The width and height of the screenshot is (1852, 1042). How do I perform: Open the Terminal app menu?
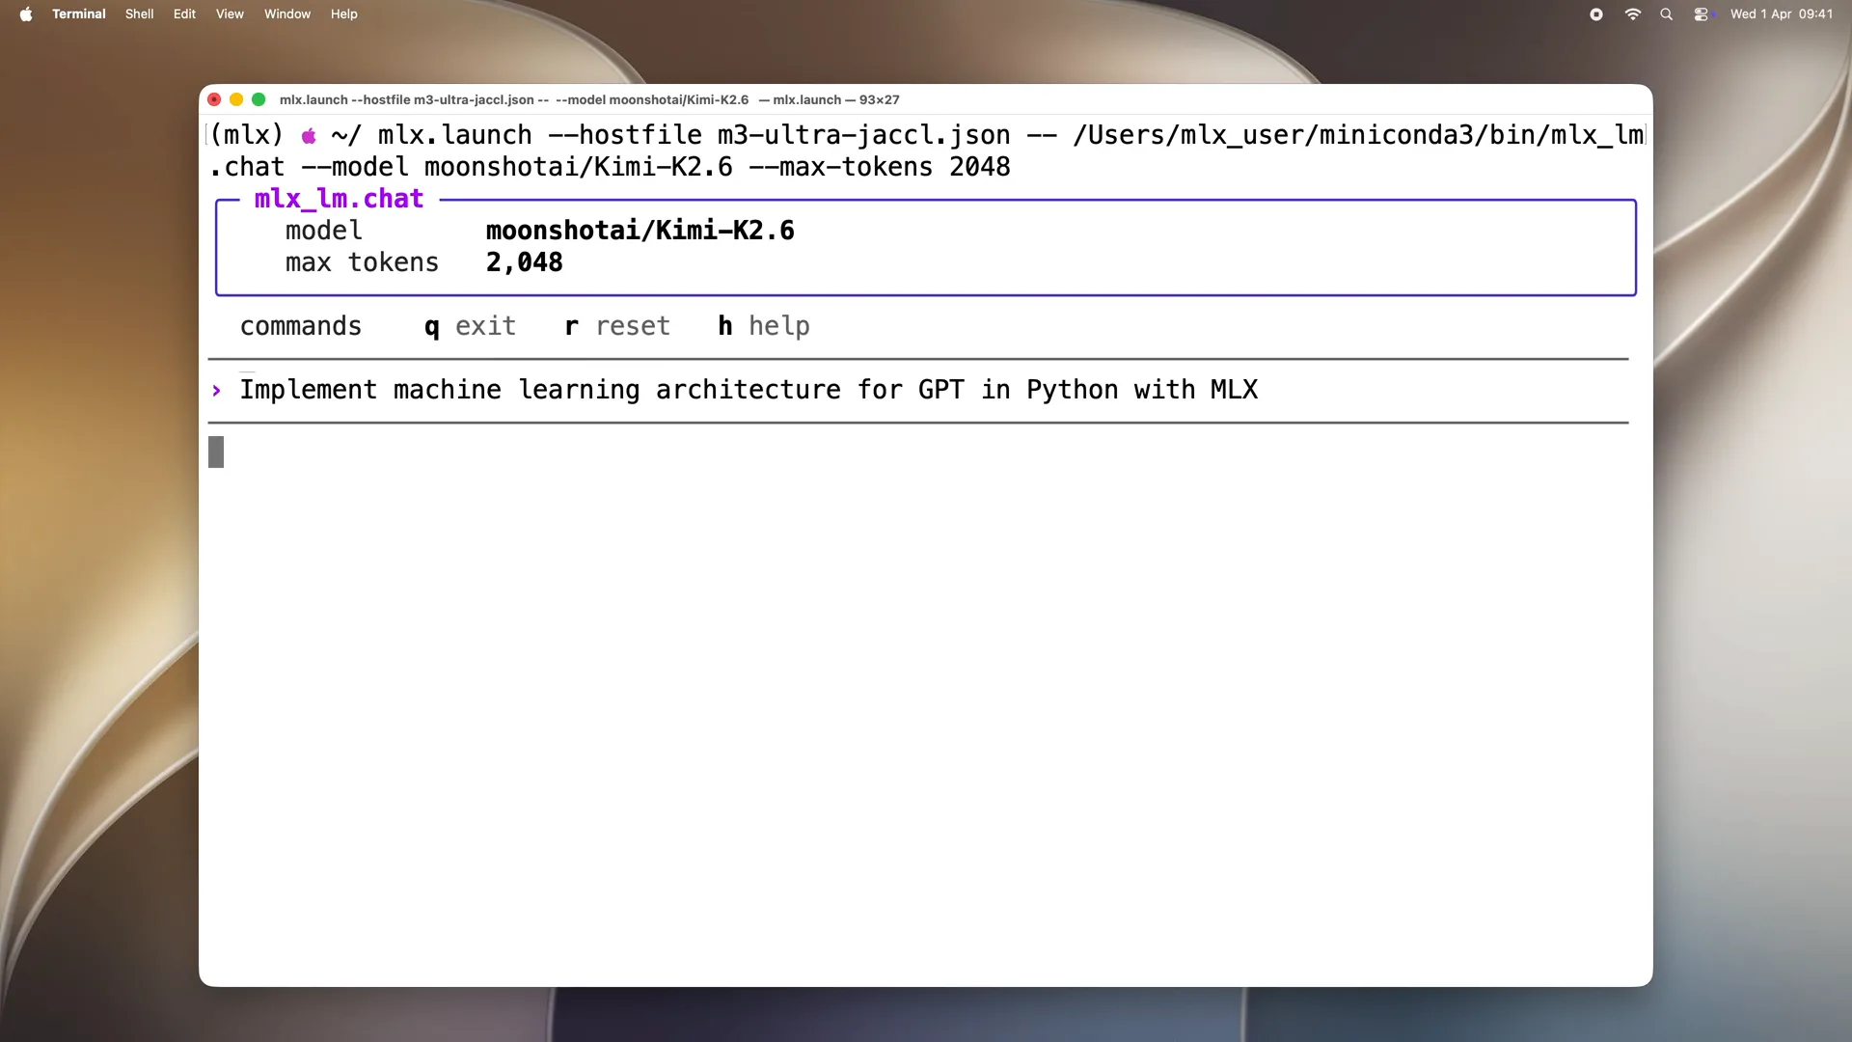click(79, 14)
